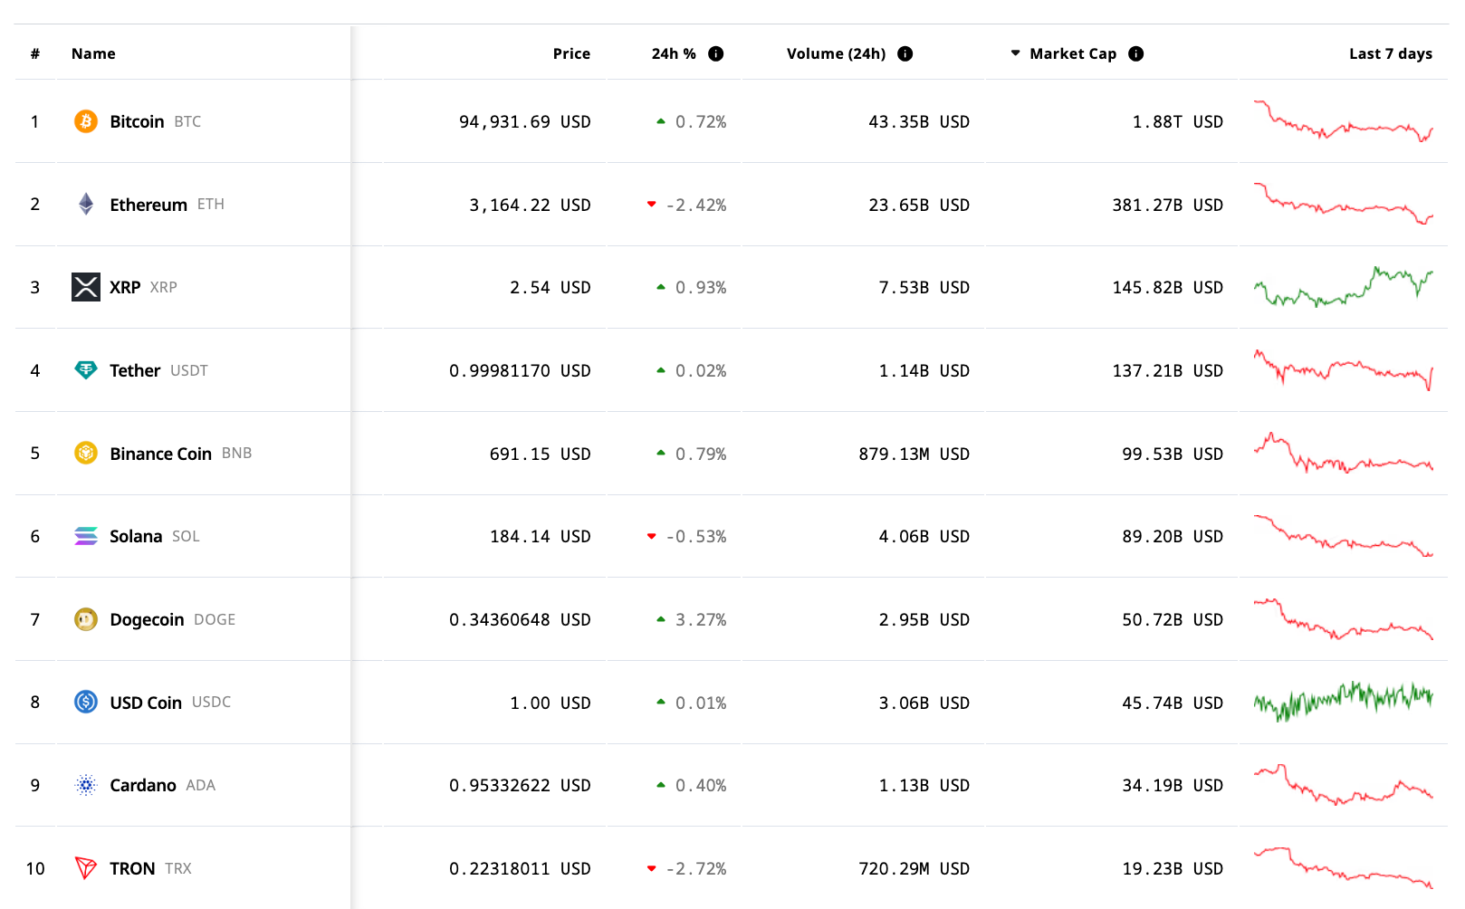Viewport: 1465px width, 909px height.
Task: Open the USD Coin link
Action: (146, 703)
